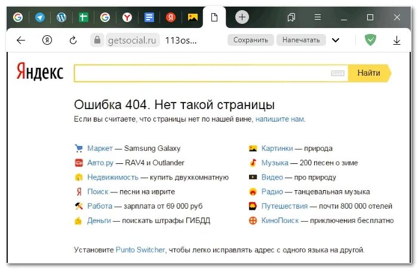This screenshot has height=270, width=418.
Task: Click the Яндекс logo
Action: point(40,72)
